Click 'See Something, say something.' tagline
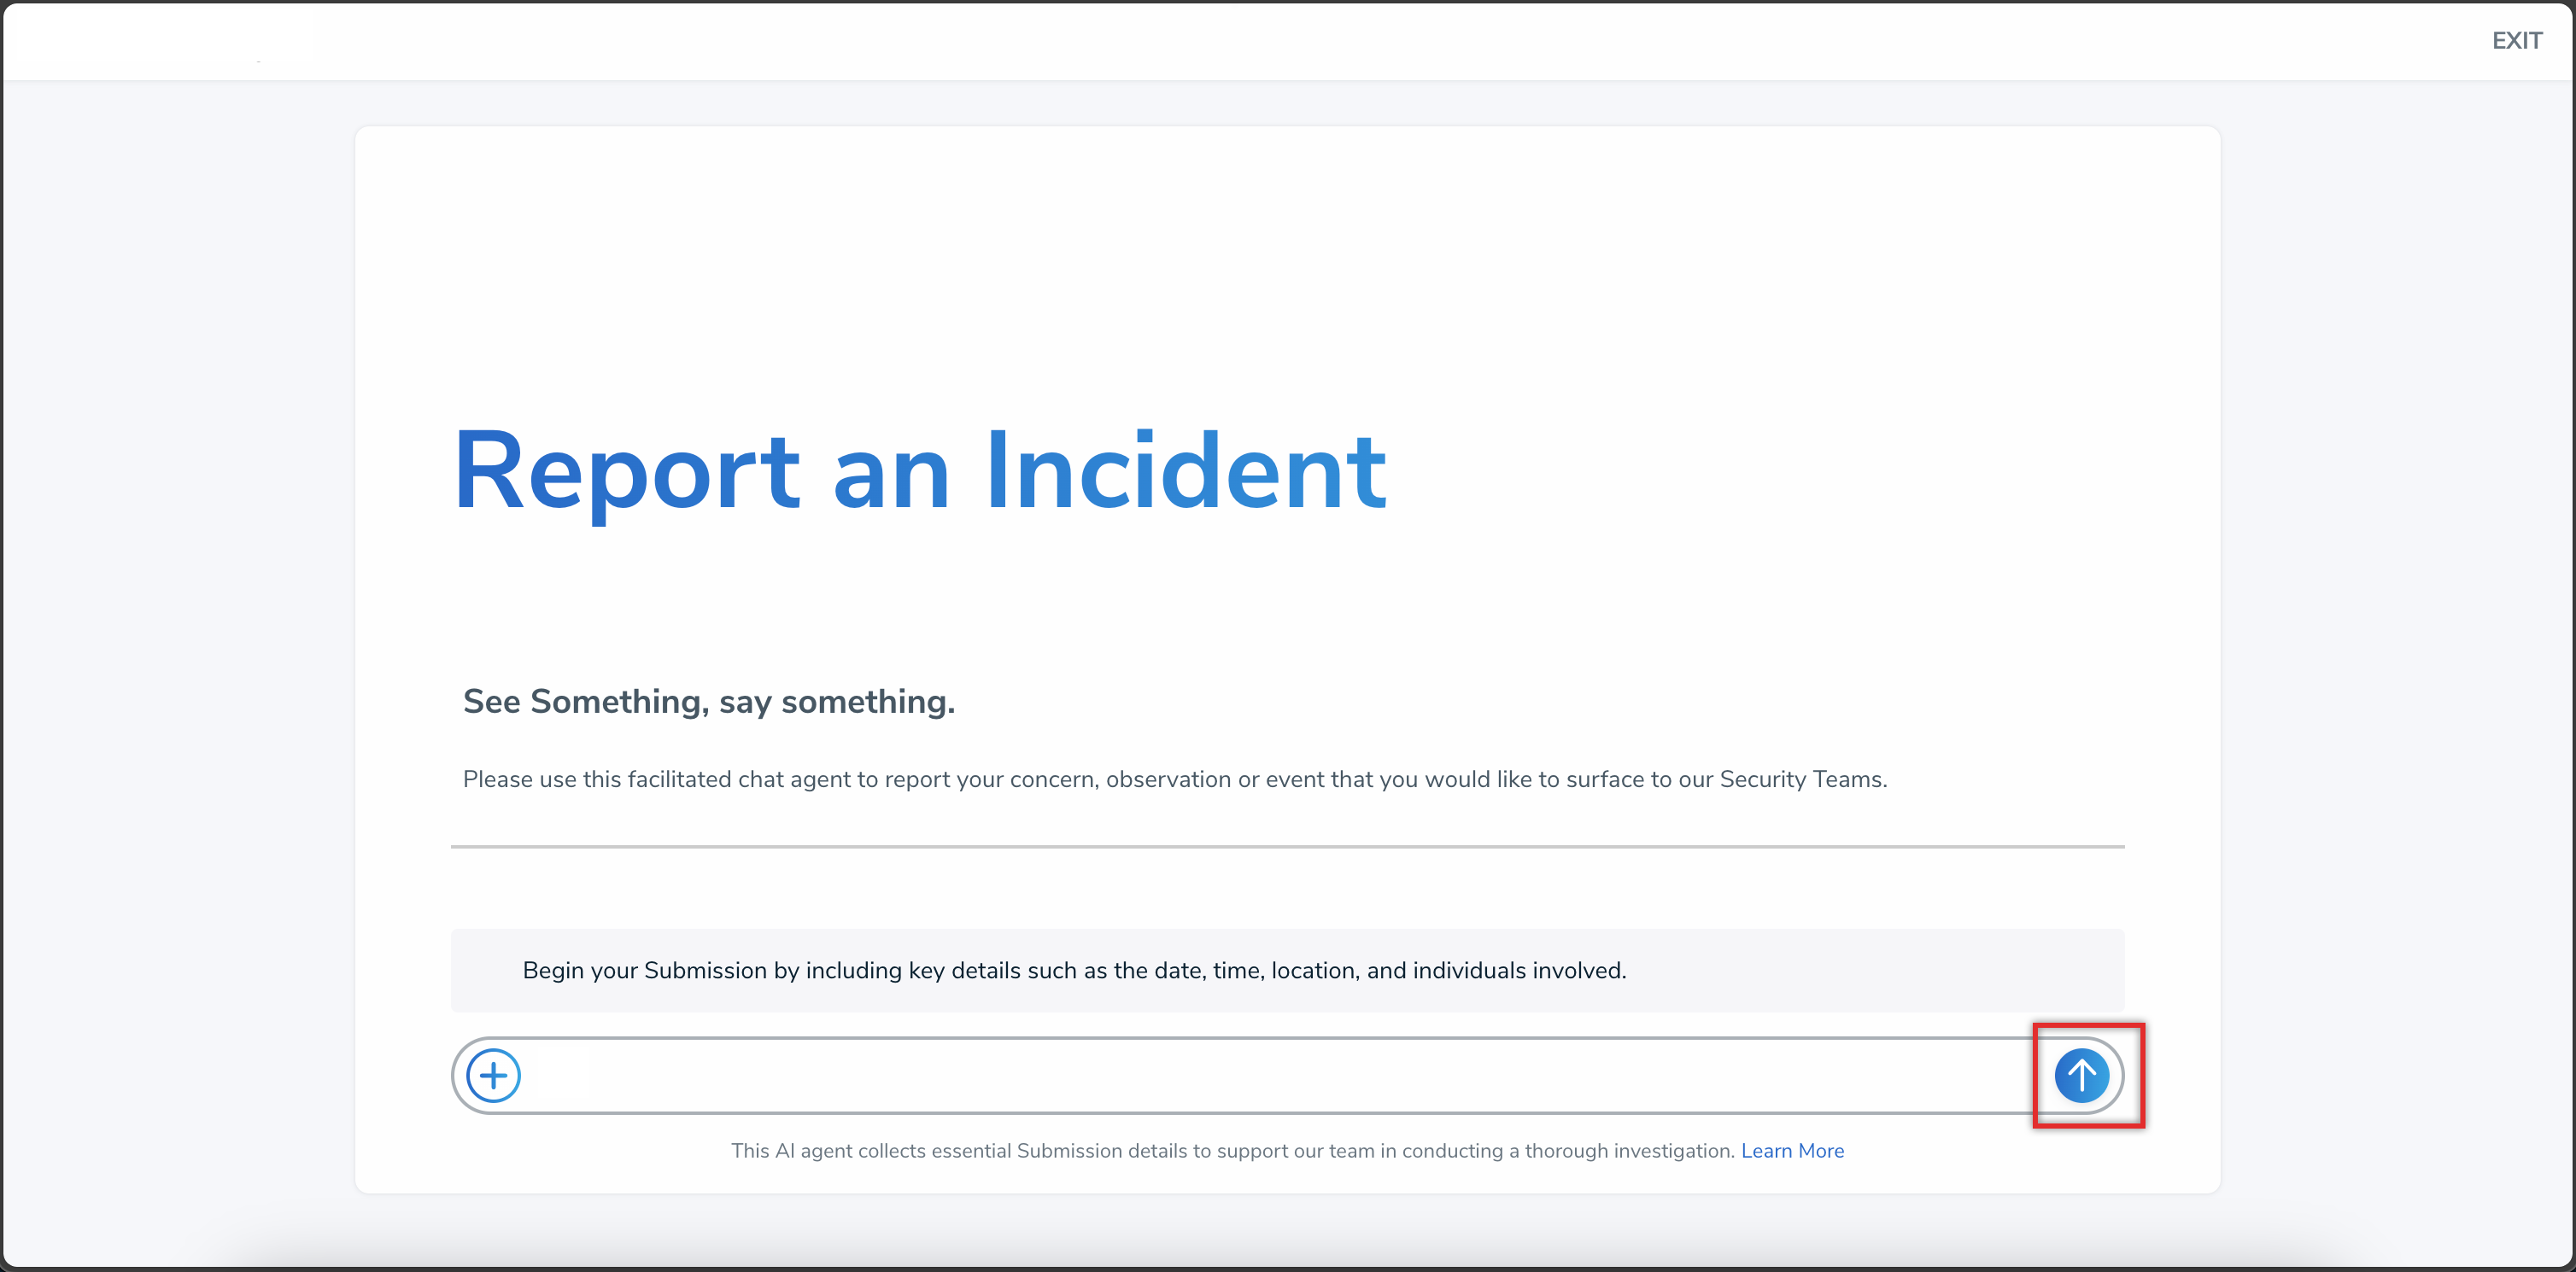The height and width of the screenshot is (1272, 2576). (708, 702)
